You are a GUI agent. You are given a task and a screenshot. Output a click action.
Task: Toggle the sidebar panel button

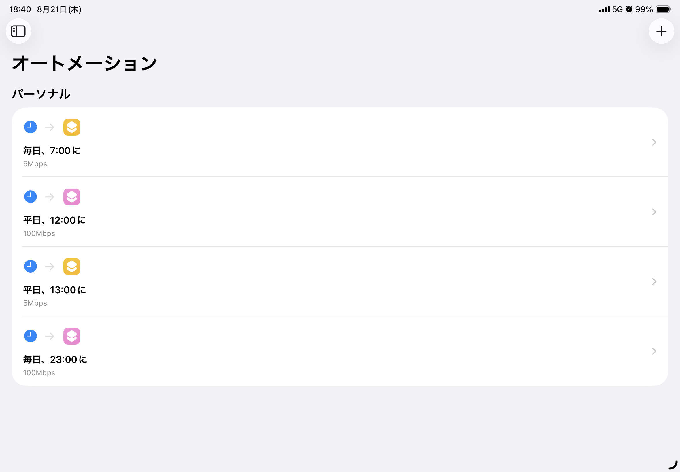[18, 31]
